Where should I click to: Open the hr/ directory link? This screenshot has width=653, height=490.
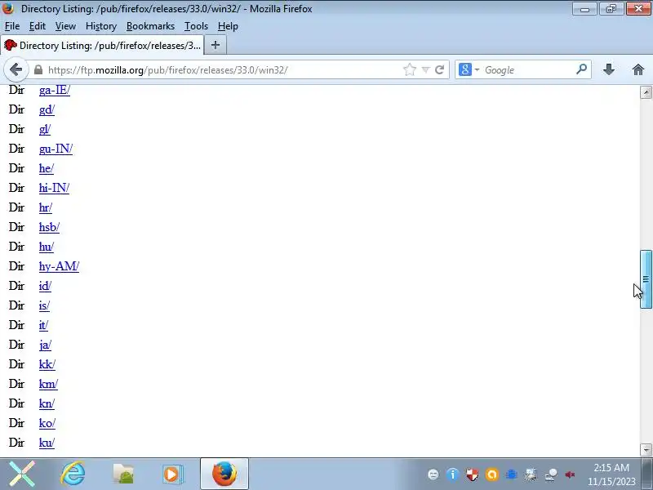click(x=46, y=207)
